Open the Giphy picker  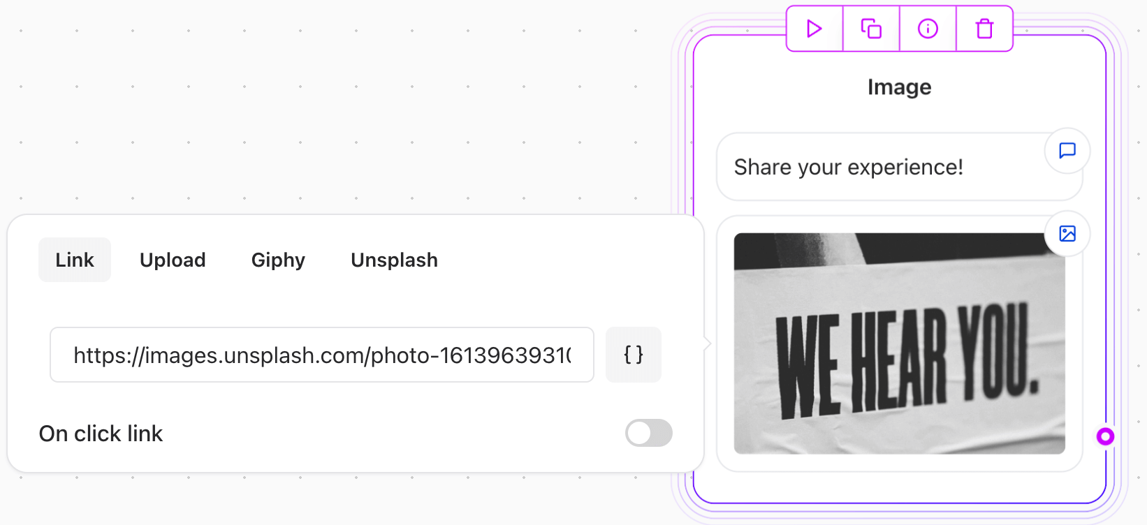[x=278, y=260]
